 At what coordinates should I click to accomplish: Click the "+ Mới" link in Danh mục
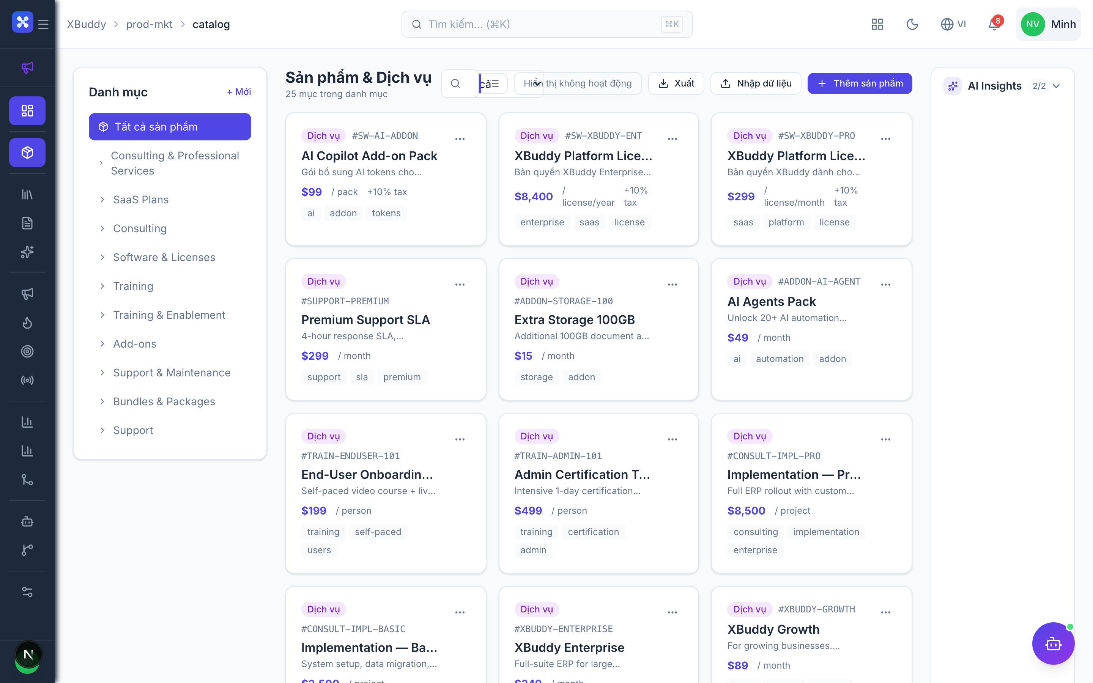click(239, 92)
